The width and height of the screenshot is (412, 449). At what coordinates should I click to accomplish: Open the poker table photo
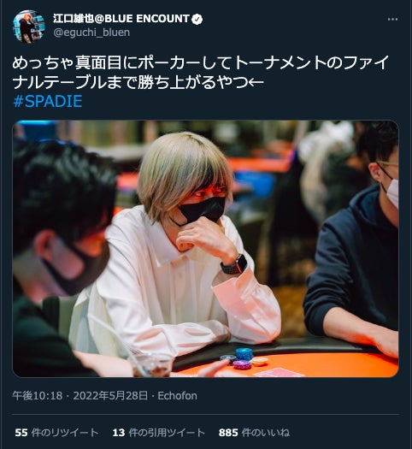(205, 249)
